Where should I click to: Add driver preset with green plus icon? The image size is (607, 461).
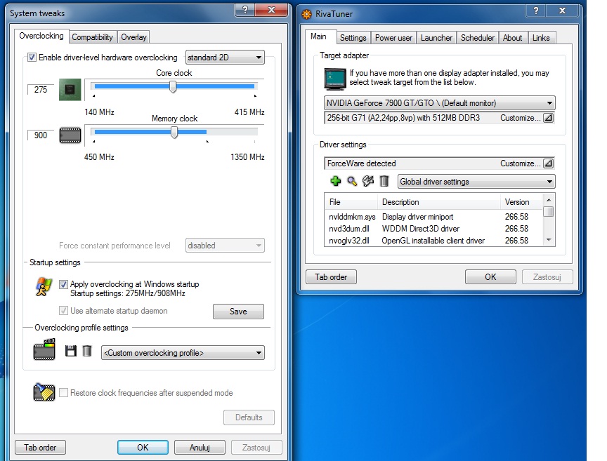pos(335,181)
